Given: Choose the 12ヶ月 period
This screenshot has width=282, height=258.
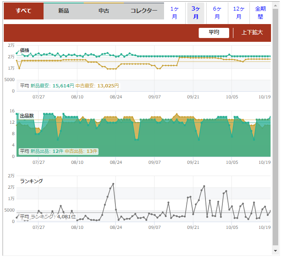Looking at the screenshot, I should [x=238, y=13].
